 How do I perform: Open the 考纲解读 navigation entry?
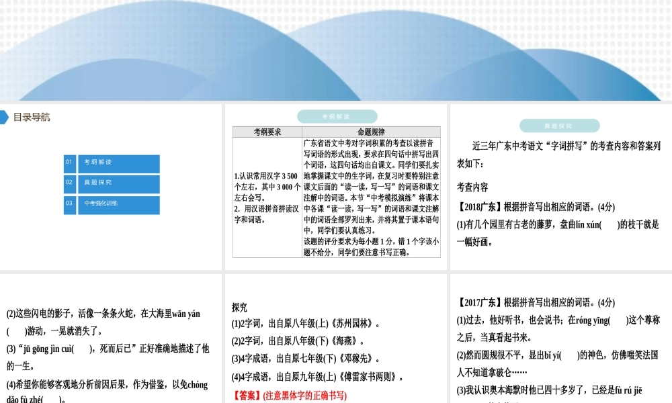(x=119, y=164)
